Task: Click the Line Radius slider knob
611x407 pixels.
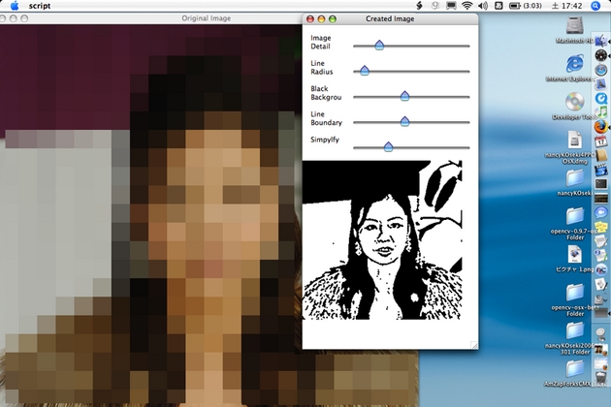Action: click(x=365, y=71)
